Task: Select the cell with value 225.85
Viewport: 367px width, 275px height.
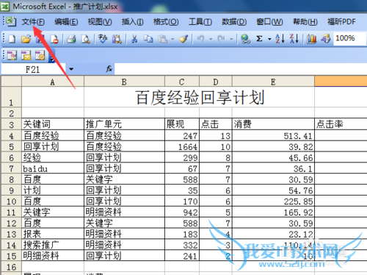Action: [273, 201]
